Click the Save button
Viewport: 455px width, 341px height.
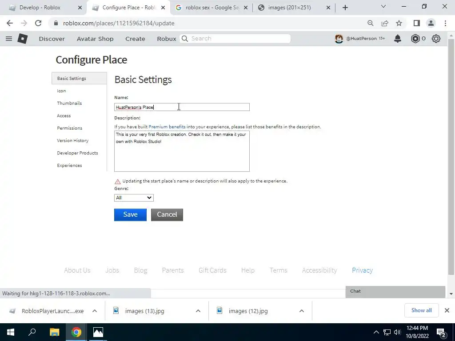click(x=130, y=214)
